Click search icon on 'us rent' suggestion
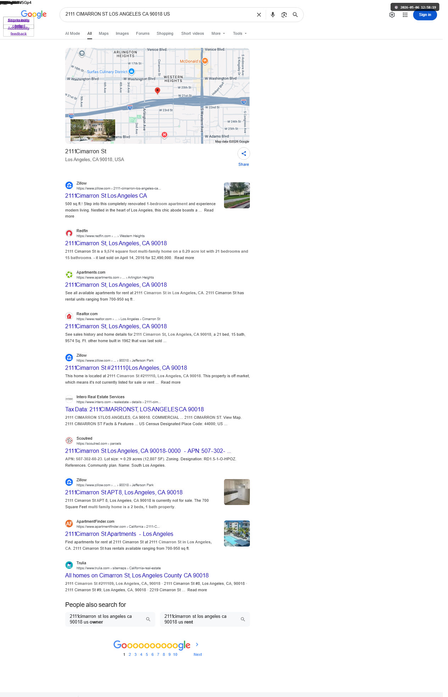This screenshot has height=697, width=448. coord(243,619)
